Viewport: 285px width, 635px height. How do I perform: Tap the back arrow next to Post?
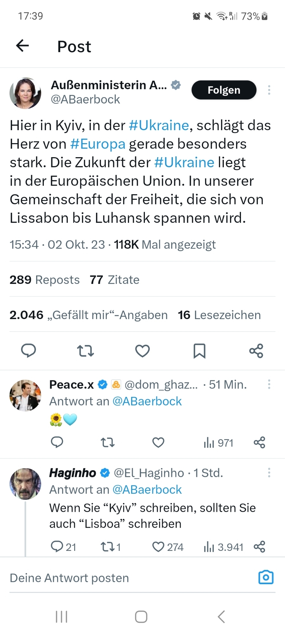point(23,46)
